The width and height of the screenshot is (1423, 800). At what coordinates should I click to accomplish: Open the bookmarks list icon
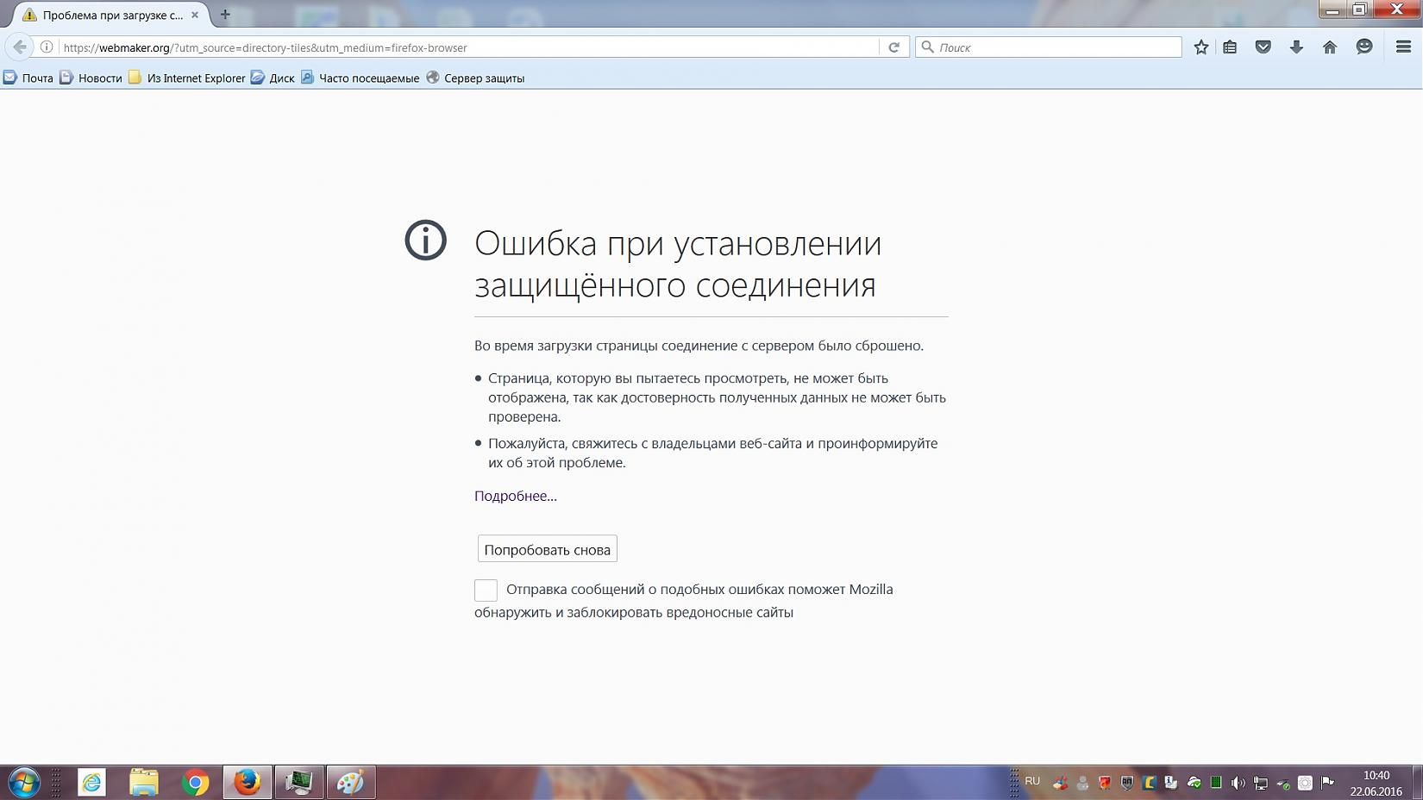1231,47
